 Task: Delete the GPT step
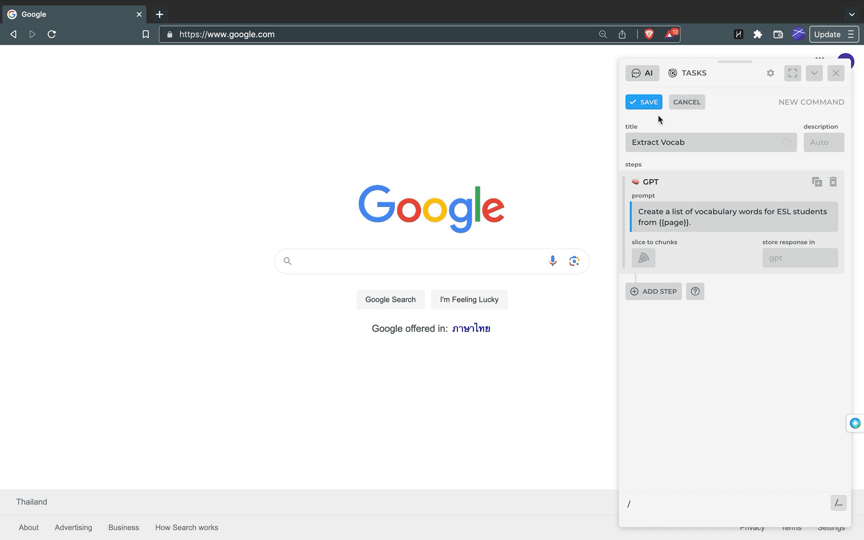click(833, 182)
